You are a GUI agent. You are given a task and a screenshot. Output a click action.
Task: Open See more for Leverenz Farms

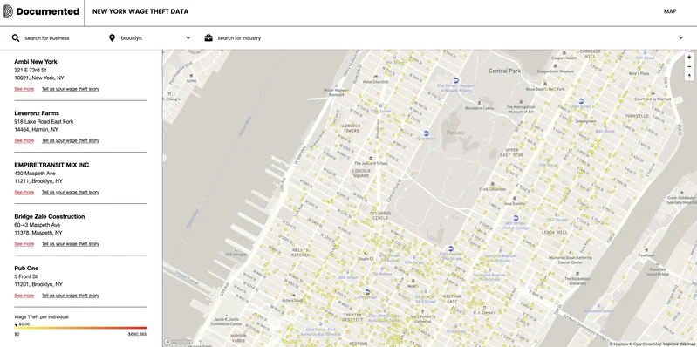click(x=24, y=140)
